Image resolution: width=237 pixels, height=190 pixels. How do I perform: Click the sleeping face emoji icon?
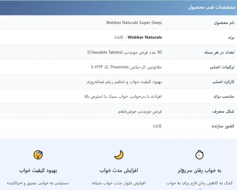point(38,155)
